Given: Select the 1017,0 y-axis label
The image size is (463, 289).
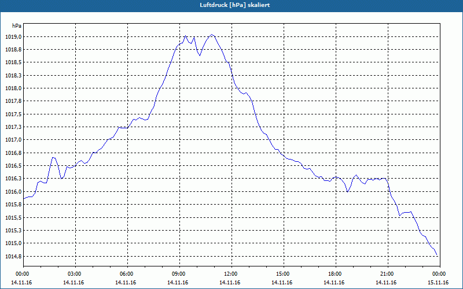Looking at the screenshot, I should (x=13, y=140).
